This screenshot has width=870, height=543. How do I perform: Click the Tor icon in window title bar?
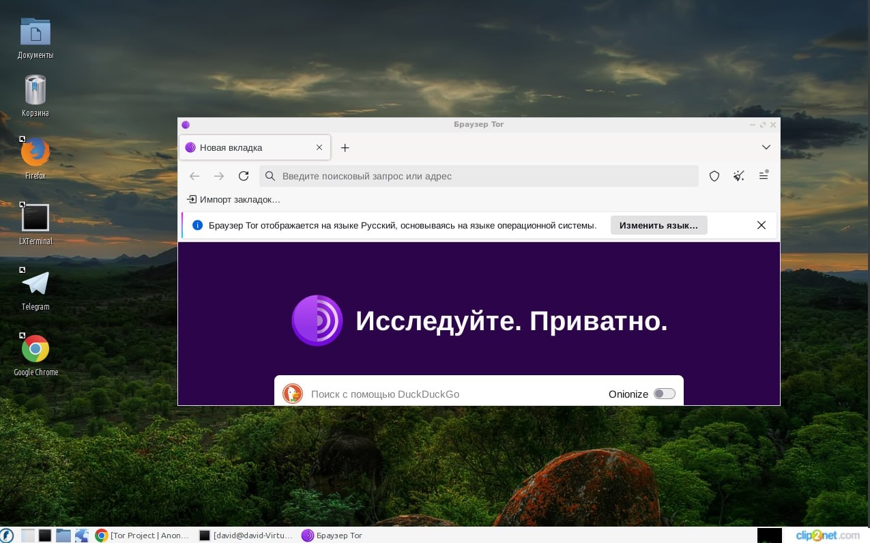(186, 125)
